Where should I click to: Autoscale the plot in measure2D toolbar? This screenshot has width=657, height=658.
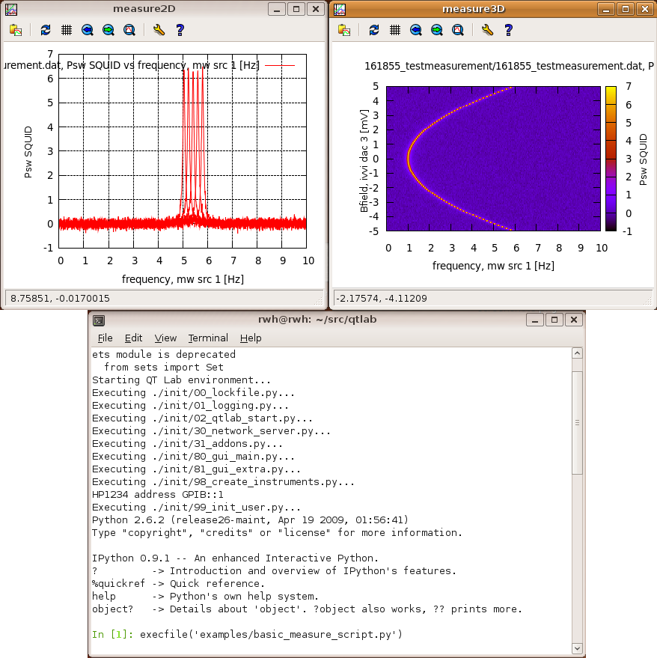point(129,30)
